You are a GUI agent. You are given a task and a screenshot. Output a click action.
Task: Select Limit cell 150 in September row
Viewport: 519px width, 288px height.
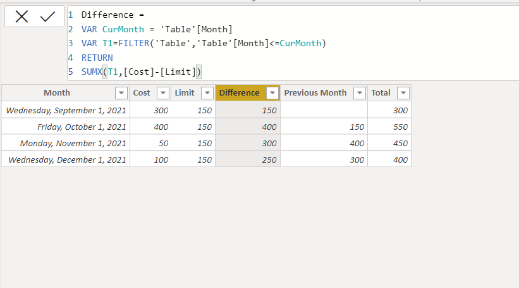pos(193,110)
